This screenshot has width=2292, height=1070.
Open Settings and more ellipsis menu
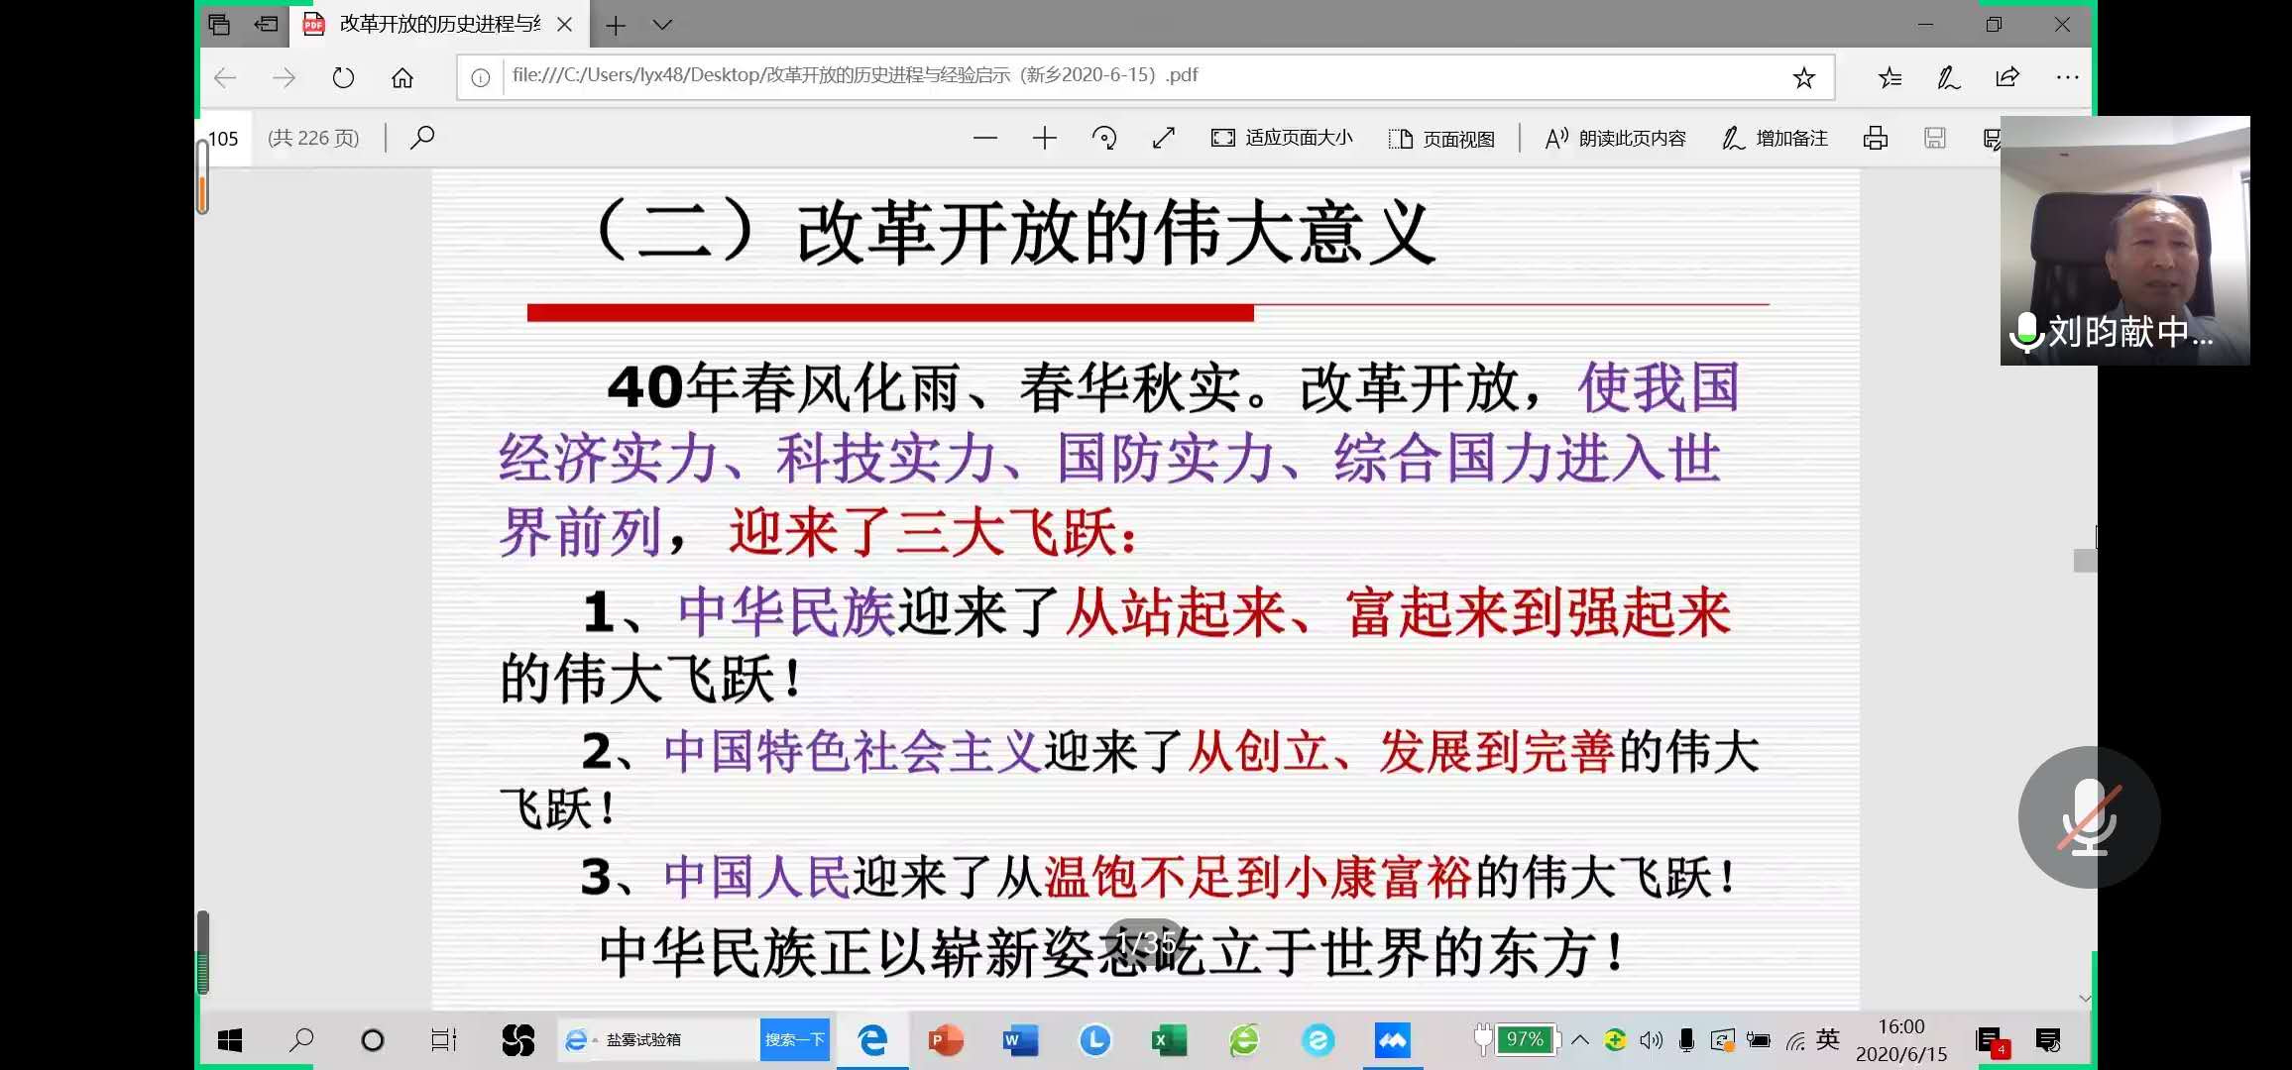coord(2067,77)
